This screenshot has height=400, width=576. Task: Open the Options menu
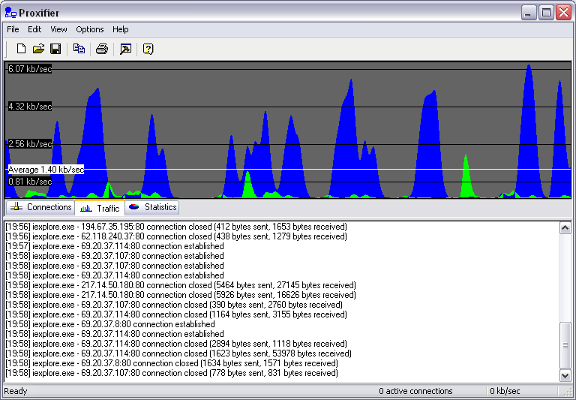click(90, 29)
